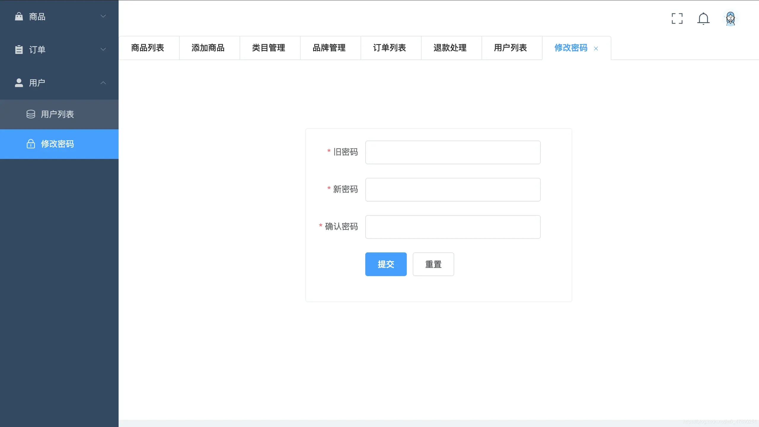
Task: Close the 修改密码 tab
Action: 596,49
